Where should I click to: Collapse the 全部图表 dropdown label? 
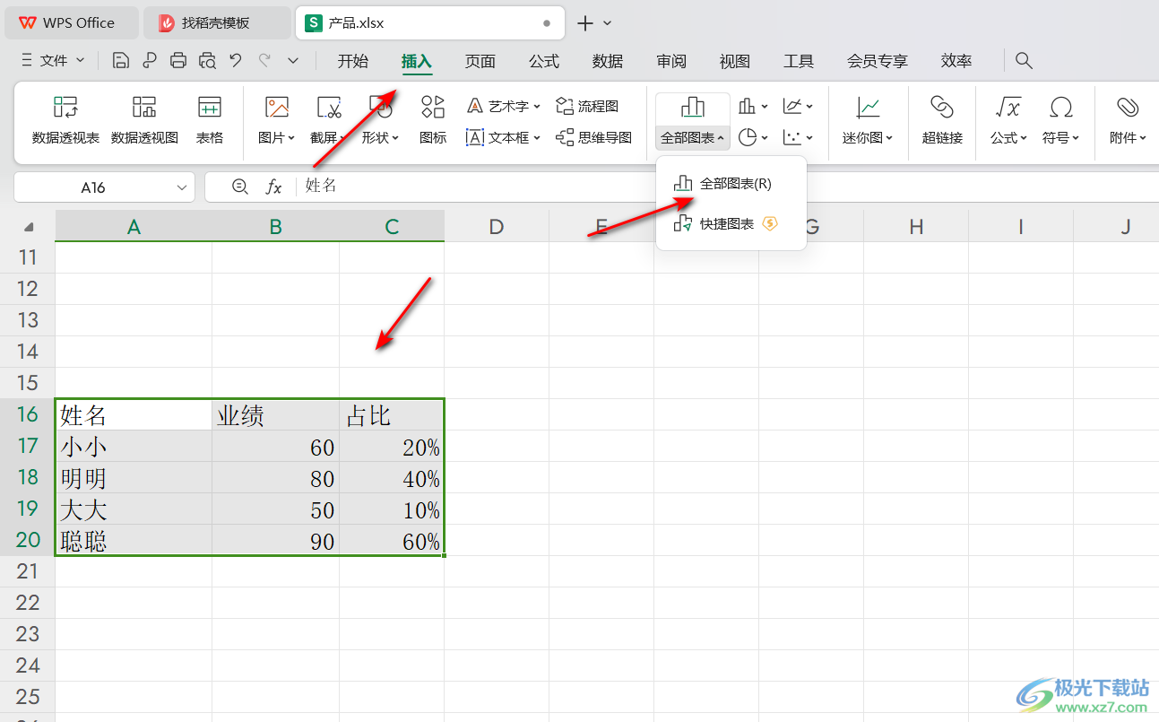tap(693, 137)
